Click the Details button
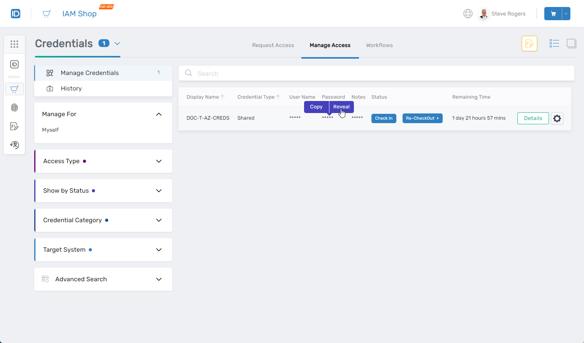Screen dimensions: 584x343 [533, 118]
